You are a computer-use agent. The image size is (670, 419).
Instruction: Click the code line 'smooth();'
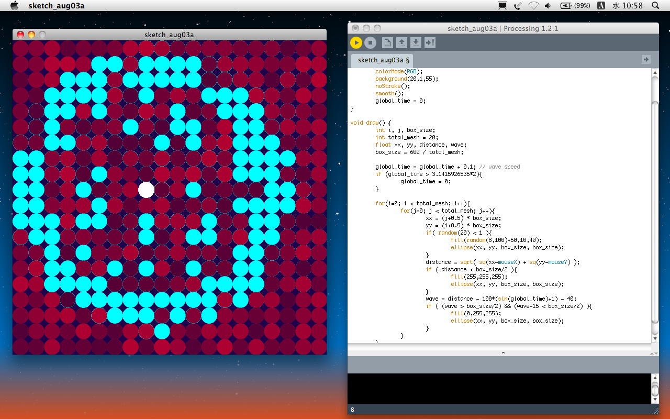point(389,93)
